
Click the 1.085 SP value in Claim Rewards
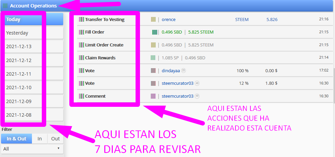pyautogui.click(x=170, y=58)
